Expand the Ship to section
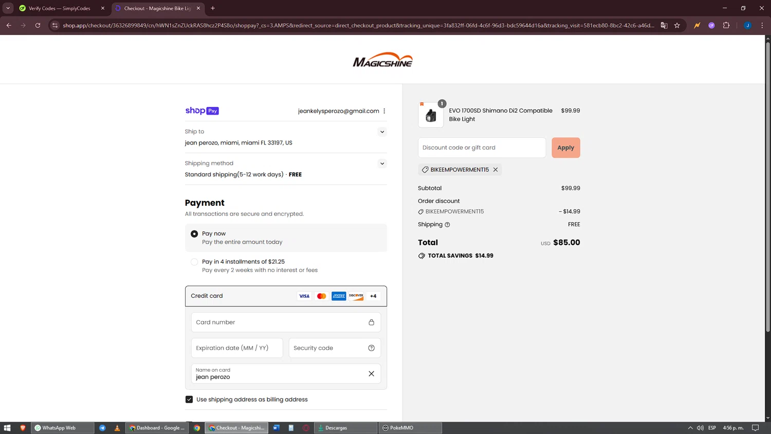Screen dimensions: 771x434 pos(382,132)
